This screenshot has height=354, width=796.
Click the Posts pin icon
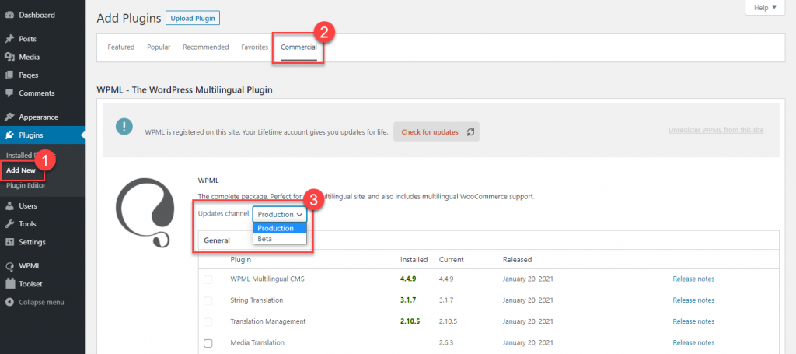9,39
